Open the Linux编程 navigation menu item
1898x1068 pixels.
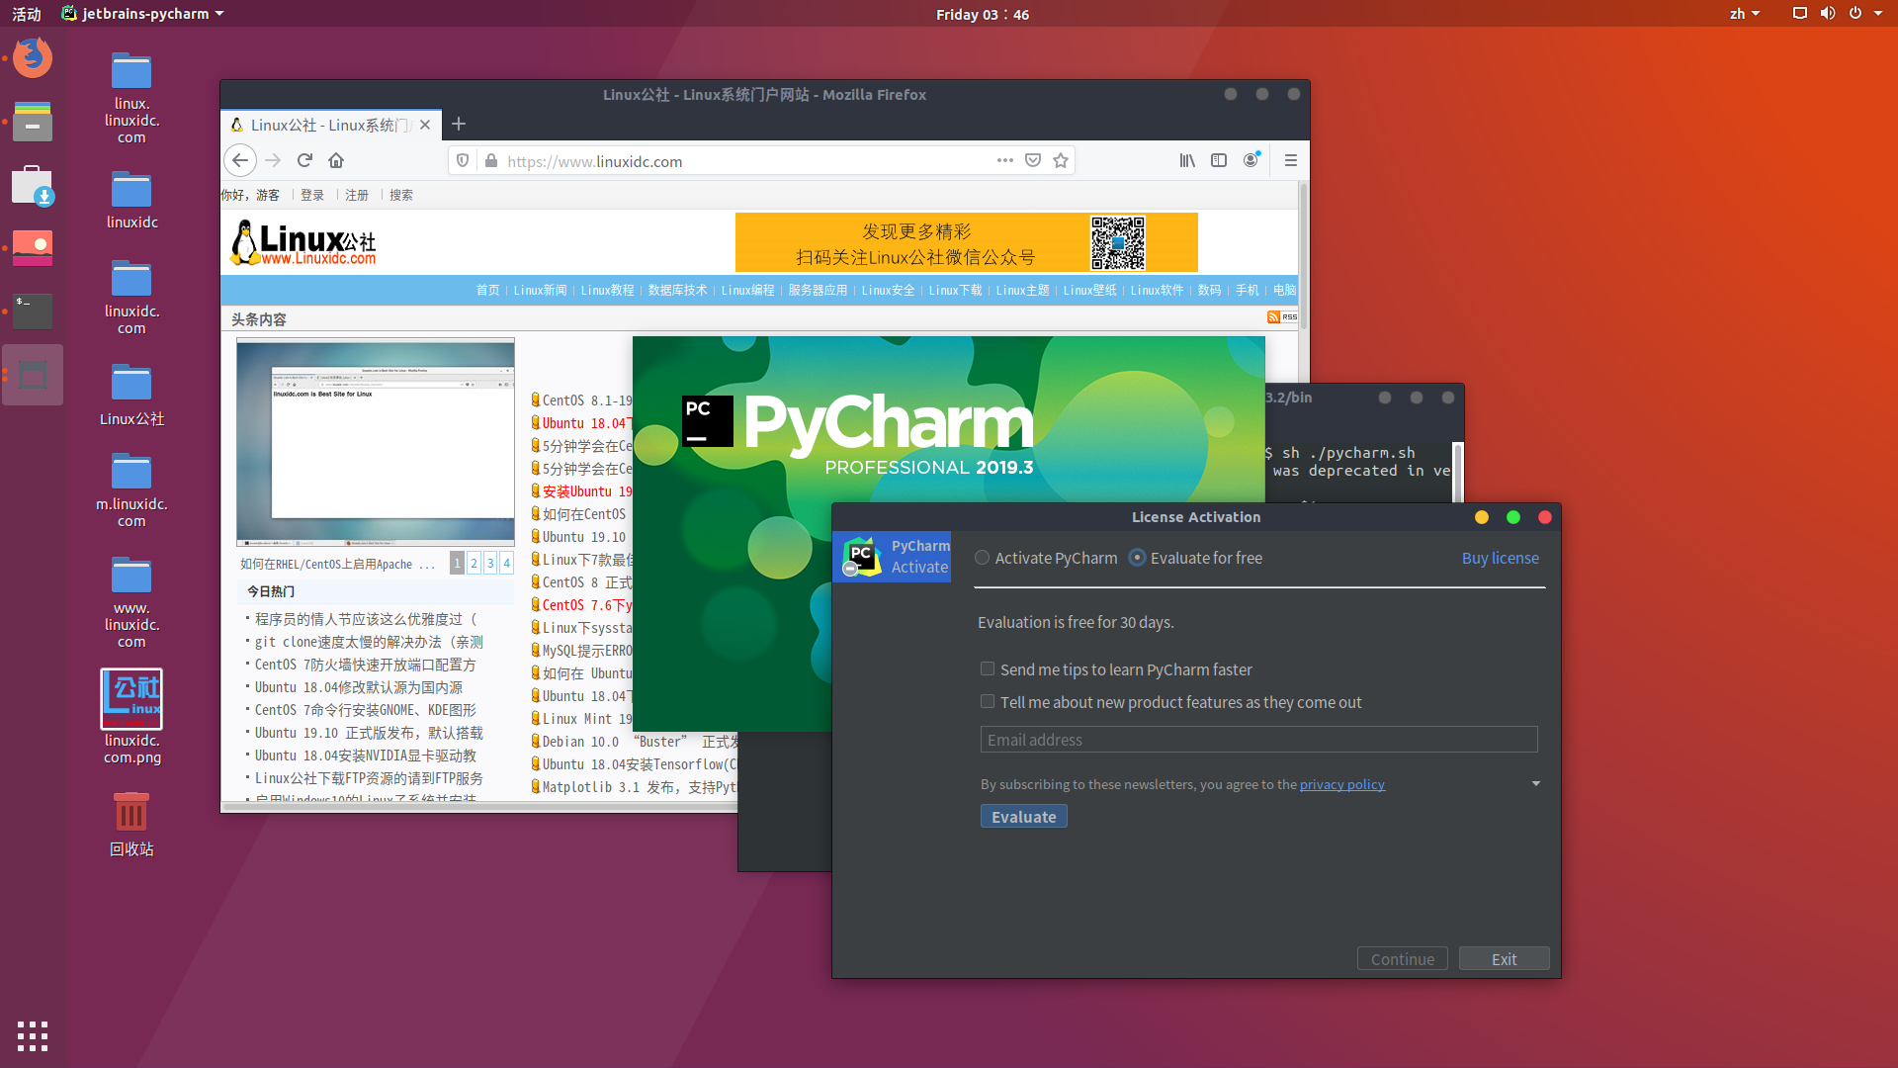click(747, 290)
